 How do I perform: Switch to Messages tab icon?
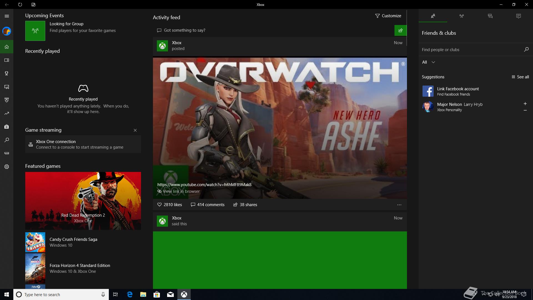click(x=490, y=16)
